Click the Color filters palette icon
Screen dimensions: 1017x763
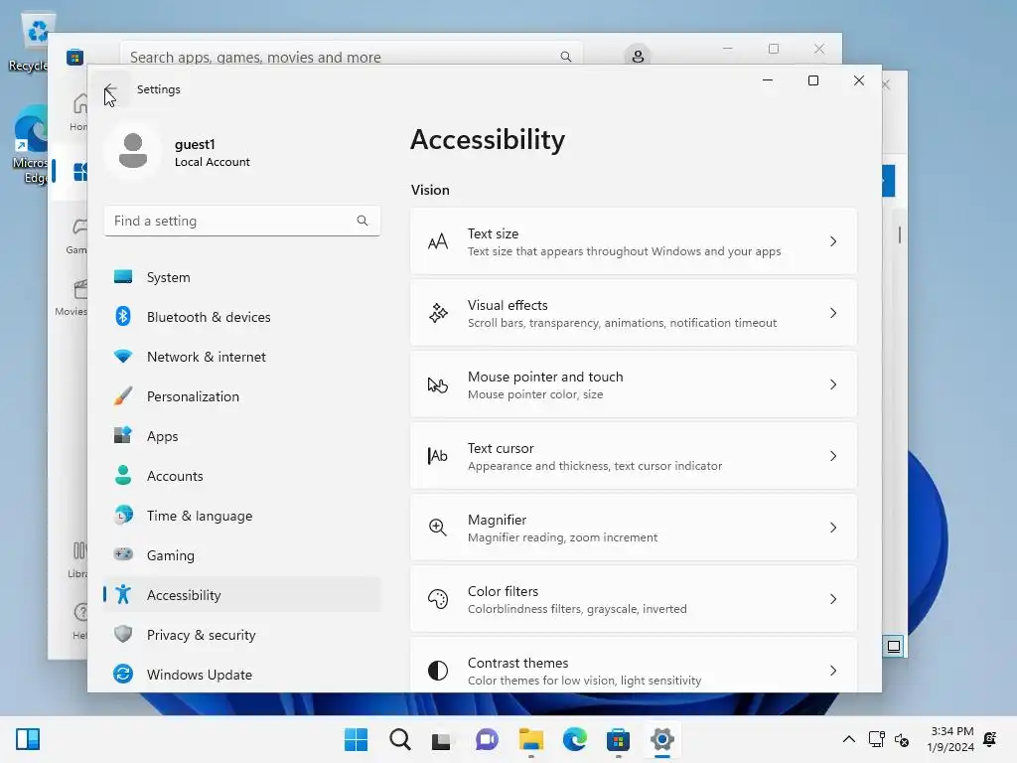point(438,599)
